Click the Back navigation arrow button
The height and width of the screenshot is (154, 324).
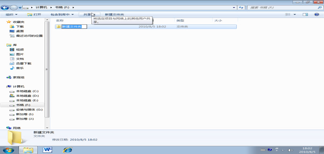[x=6, y=7]
